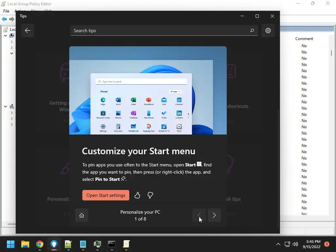Open the File menu in Group Policy Editor
The width and height of the screenshot is (336, 252).
coord(6,11)
